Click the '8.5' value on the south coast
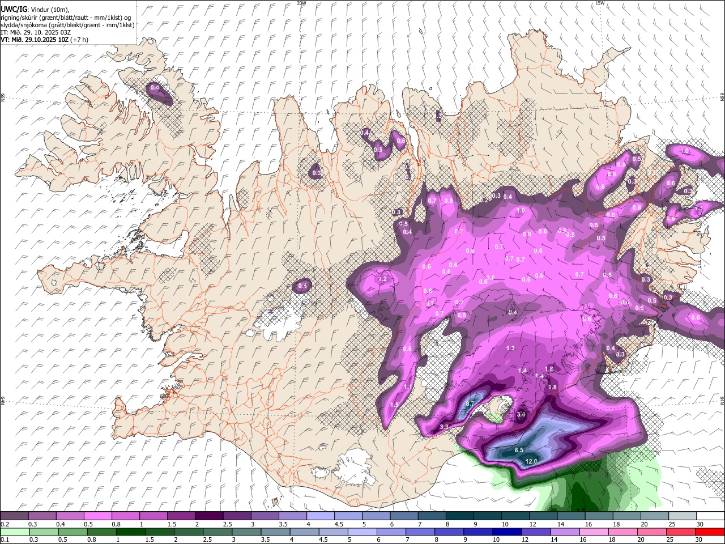The image size is (725, 544). (x=519, y=450)
